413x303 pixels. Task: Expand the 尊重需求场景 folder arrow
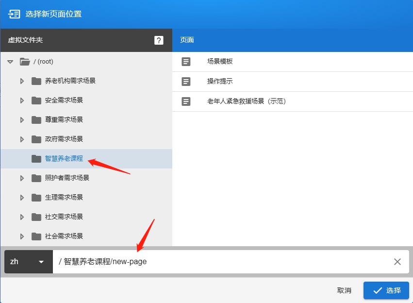[x=22, y=120]
